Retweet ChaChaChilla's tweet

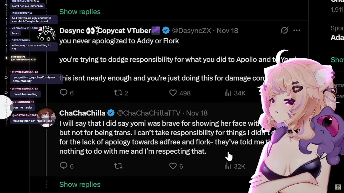tap(118, 166)
